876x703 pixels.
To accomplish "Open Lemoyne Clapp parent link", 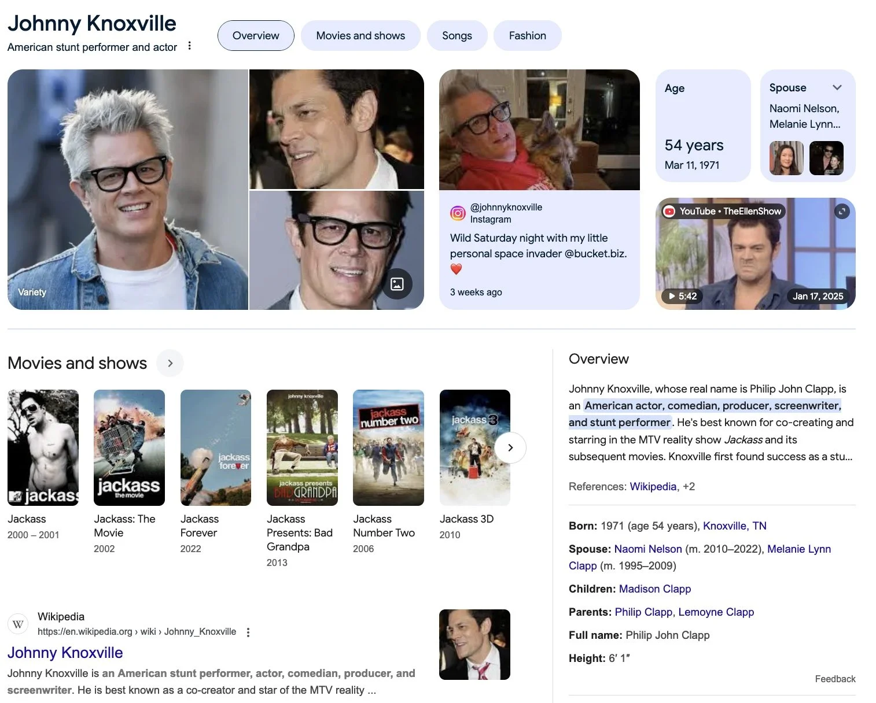I will pos(716,612).
